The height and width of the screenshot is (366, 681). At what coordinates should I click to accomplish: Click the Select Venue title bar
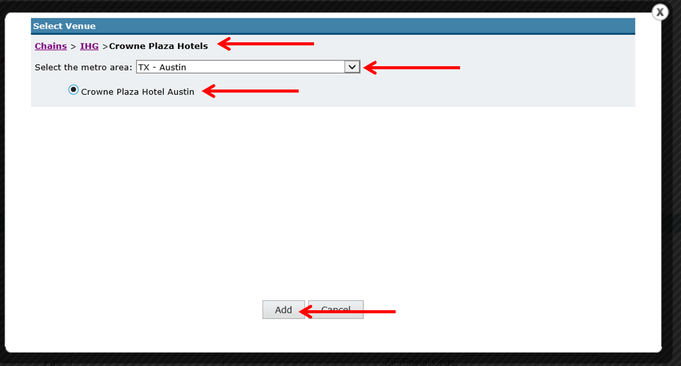(333, 26)
